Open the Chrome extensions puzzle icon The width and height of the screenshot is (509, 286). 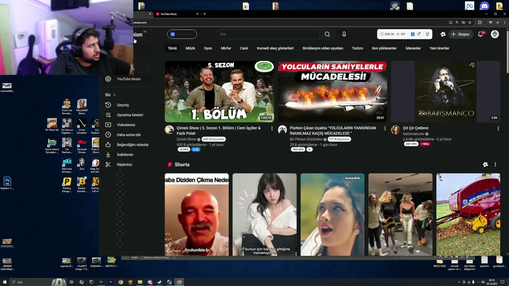pyautogui.click(x=480, y=23)
